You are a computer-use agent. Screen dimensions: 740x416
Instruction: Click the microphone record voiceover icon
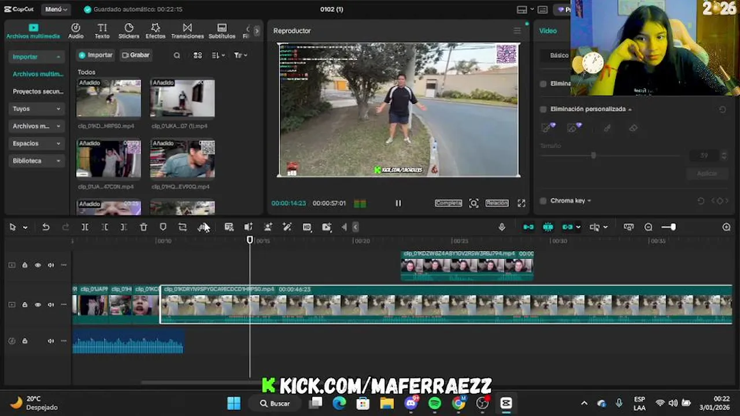(x=502, y=227)
